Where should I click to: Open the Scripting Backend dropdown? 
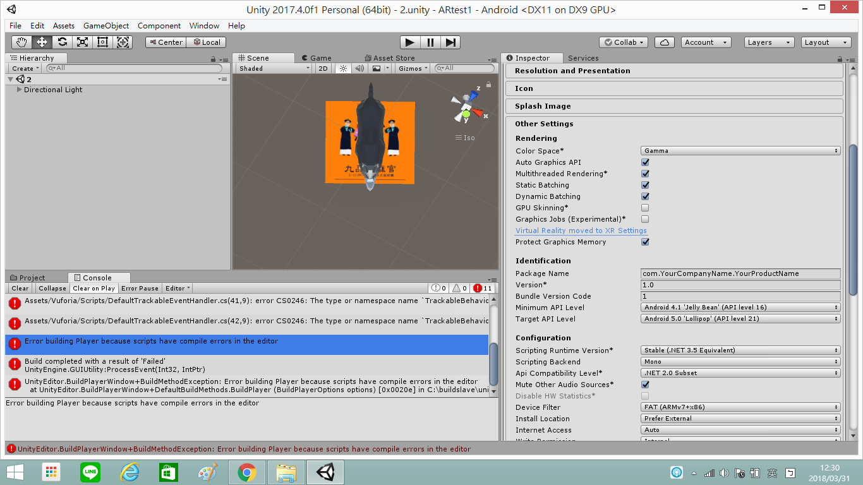coord(740,362)
